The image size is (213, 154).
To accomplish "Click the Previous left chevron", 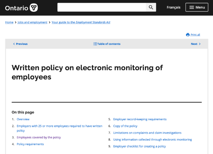I will (14, 44).
